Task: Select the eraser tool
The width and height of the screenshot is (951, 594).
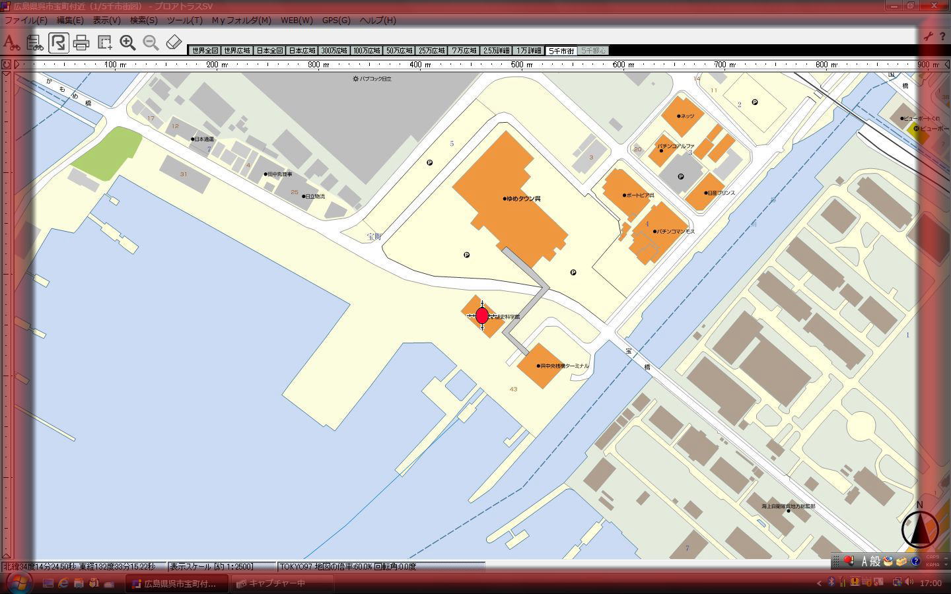Action: [174, 43]
